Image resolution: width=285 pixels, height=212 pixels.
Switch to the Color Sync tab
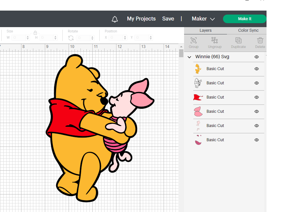[248, 30]
